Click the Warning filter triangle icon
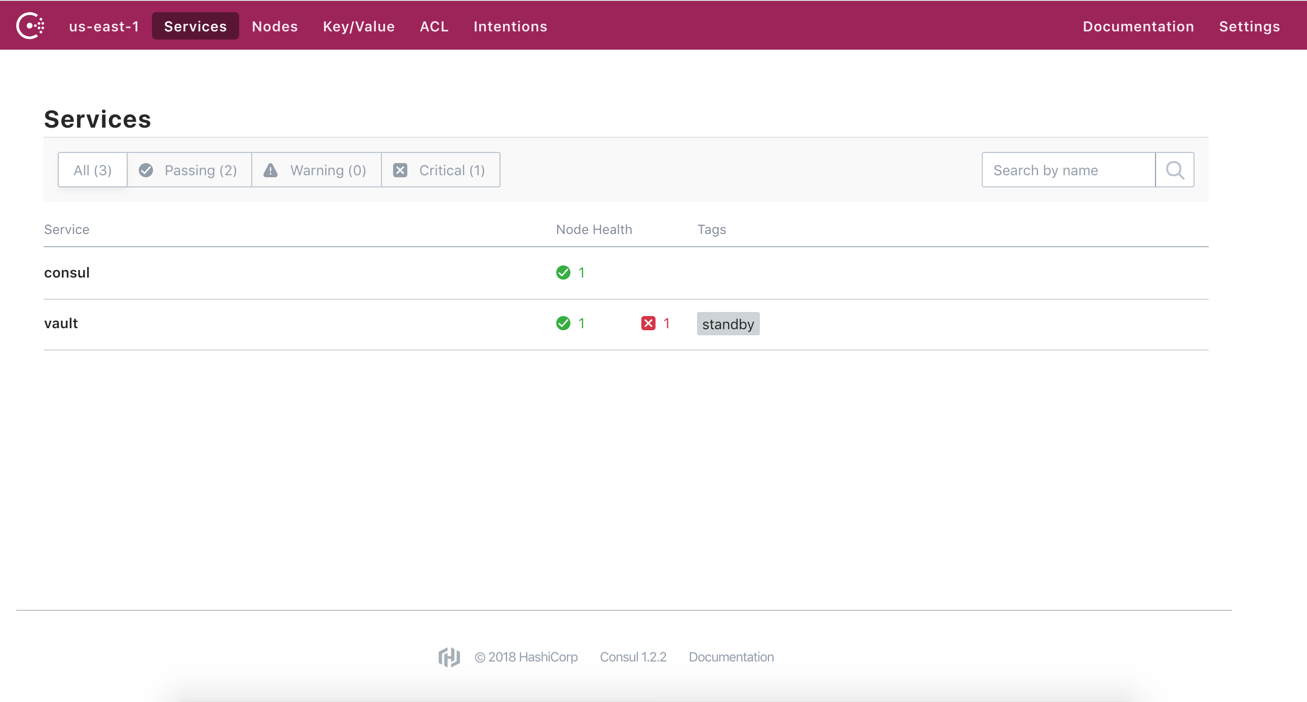This screenshot has height=702, width=1307. (271, 170)
